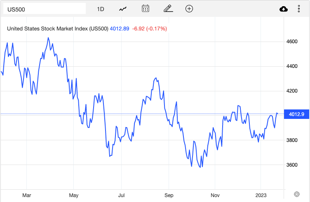This screenshot has width=310, height=202.
Task: Open chart settings gear icon
Action: point(296,194)
